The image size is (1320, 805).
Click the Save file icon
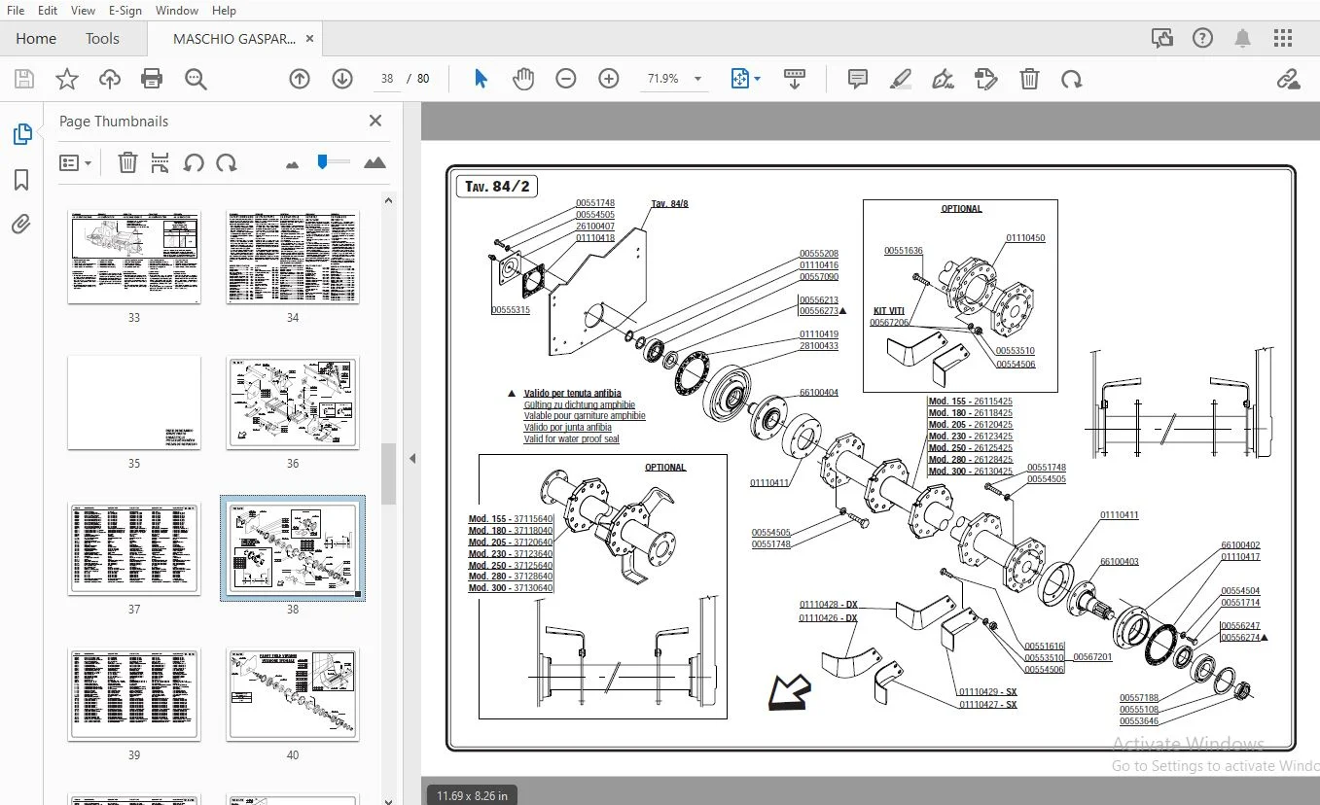(24, 79)
